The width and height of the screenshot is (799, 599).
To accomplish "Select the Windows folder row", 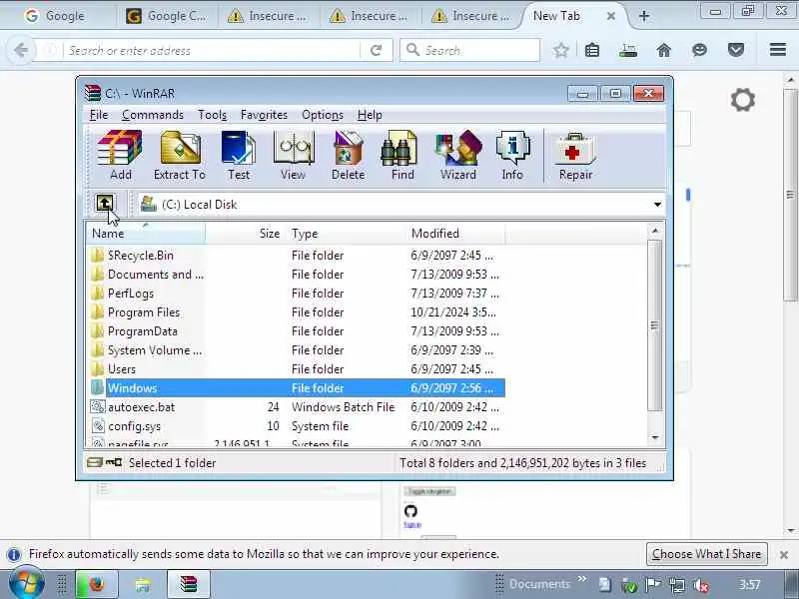I will (296, 388).
